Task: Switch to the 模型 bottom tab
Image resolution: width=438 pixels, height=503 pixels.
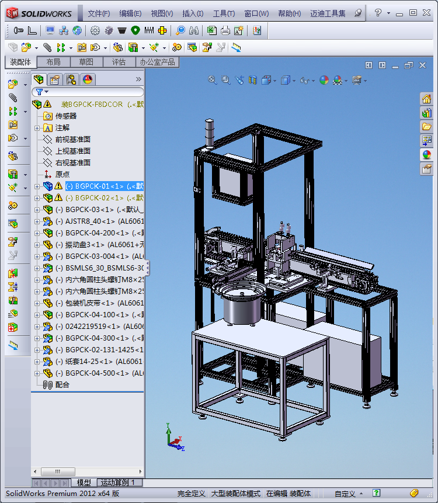Action: click(84, 483)
